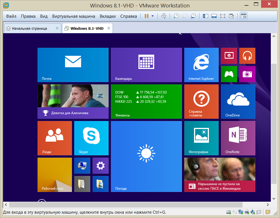280x218 pixels.
Task: Click the CD/DVD drive status icon
Action: click(x=235, y=212)
